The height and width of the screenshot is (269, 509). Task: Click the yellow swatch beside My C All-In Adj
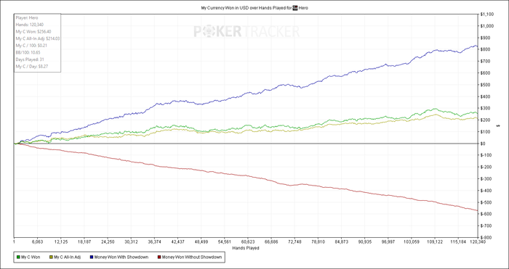[51, 257]
